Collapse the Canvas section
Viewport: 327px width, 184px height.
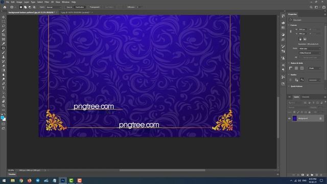(289, 25)
